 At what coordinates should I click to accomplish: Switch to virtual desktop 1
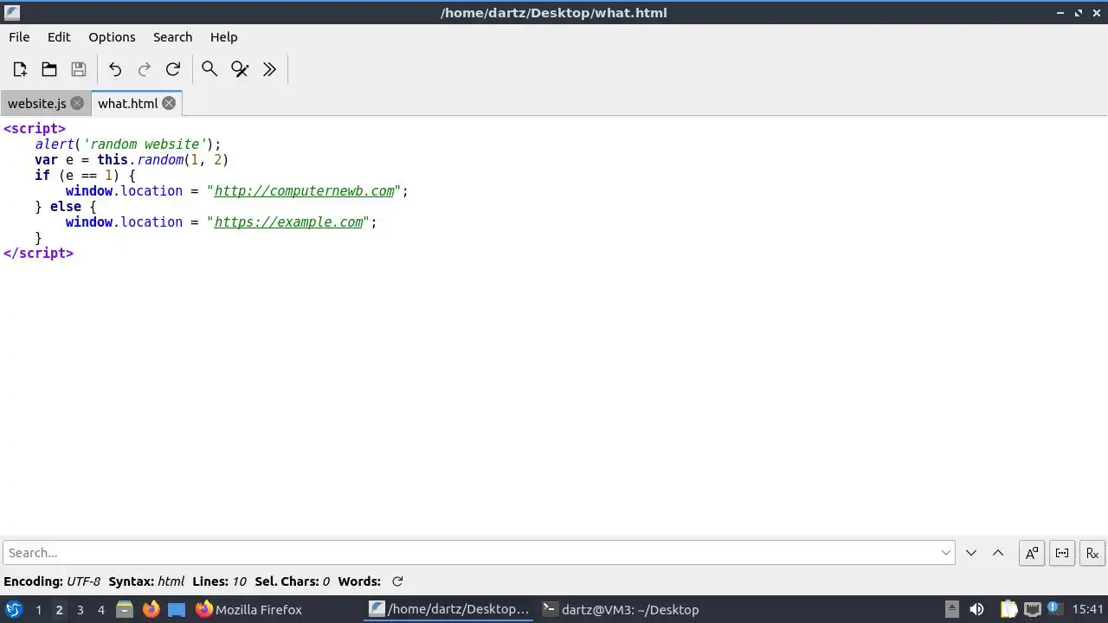click(38, 610)
